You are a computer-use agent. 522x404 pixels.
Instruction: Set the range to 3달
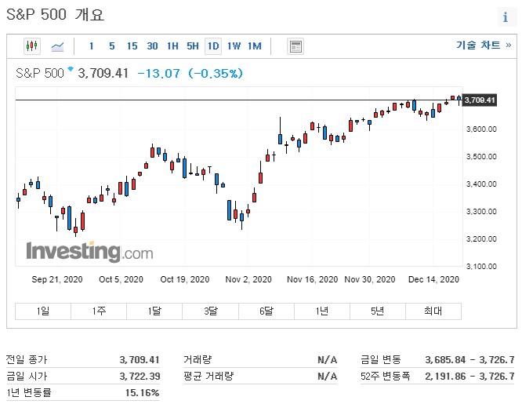pos(210,311)
